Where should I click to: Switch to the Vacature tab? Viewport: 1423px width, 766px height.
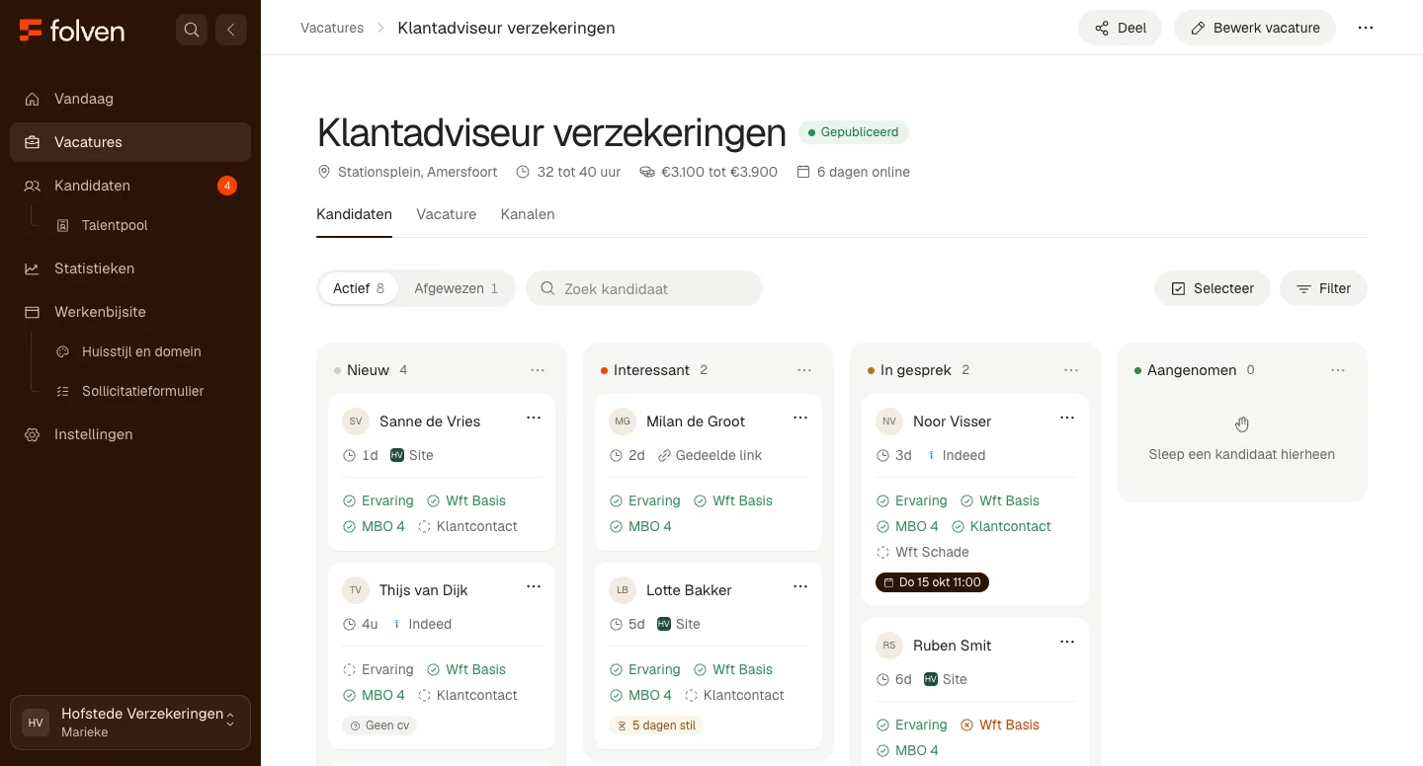tap(447, 214)
